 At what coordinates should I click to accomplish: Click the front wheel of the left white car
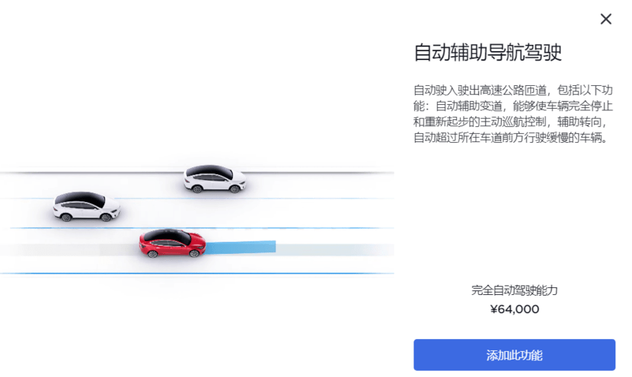pyautogui.click(x=107, y=216)
